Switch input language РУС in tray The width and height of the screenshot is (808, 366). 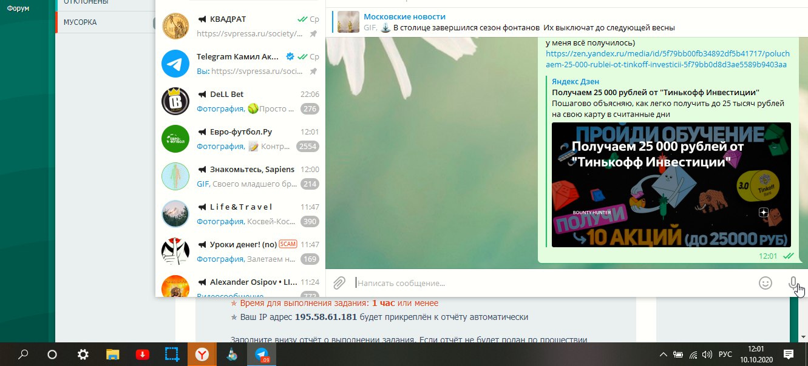[725, 354]
